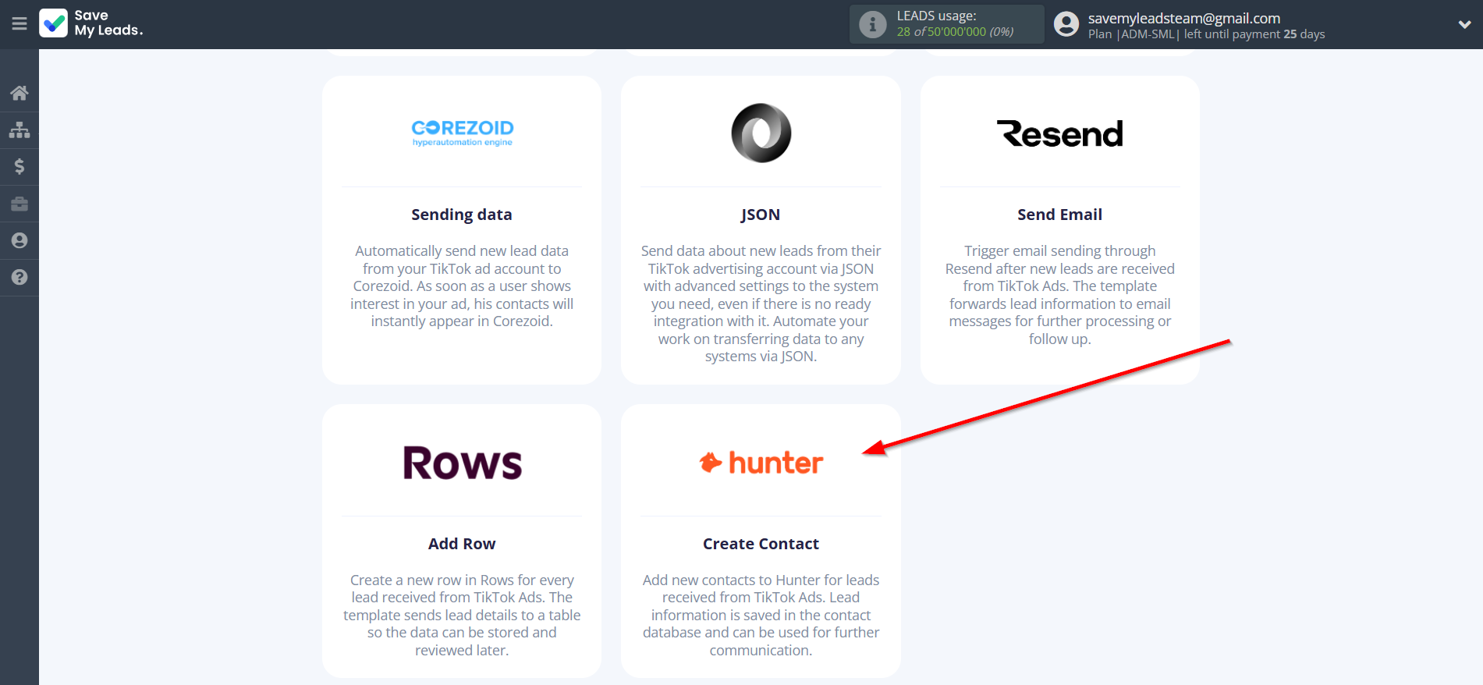Screen dimensions: 1483x685
Task: Click the 28 of 50'000'000 counter
Action: pyautogui.click(x=955, y=32)
